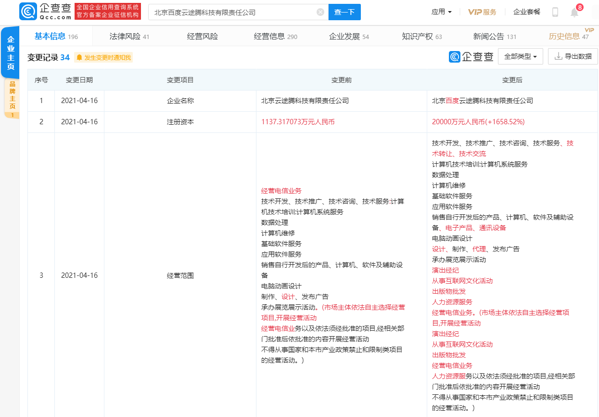
Task: Click the date cell in the 经营范围 row
Action: pos(79,275)
